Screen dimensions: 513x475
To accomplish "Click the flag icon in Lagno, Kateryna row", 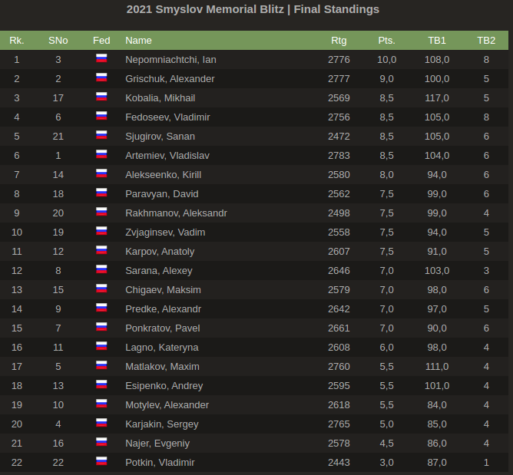I will (x=101, y=347).
